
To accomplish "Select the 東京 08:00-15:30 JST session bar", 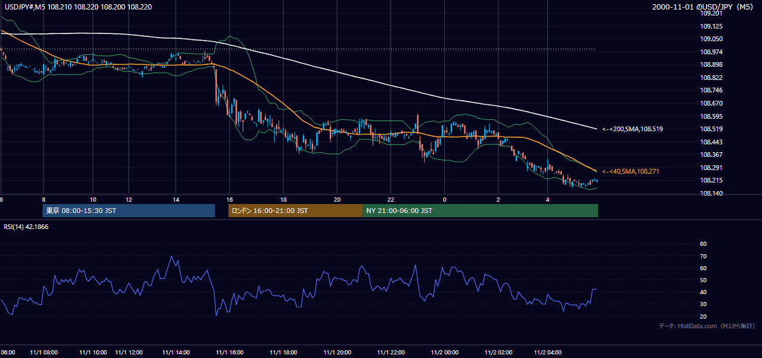I will [x=129, y=211].
